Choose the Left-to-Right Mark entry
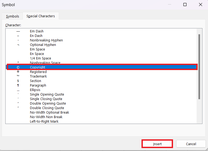This screenshot has width=208, height=151. click(x=101, y=121)
